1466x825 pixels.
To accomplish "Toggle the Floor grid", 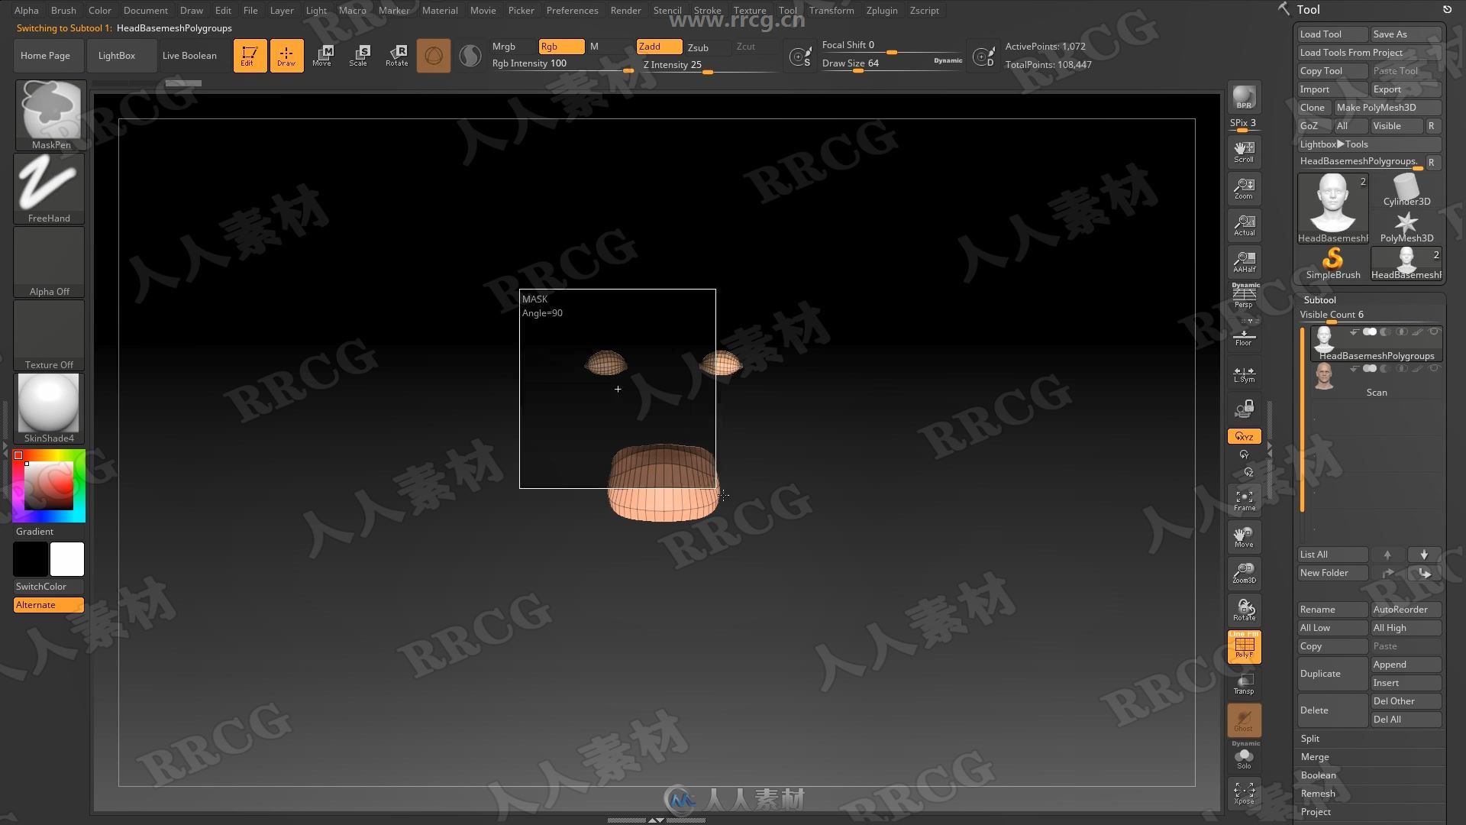I will coord(1244,336).
